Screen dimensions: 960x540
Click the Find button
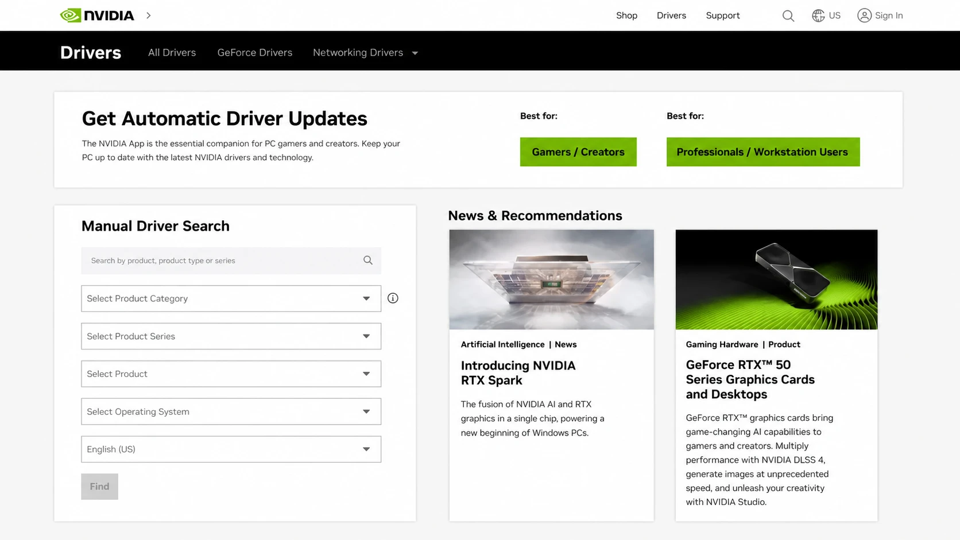[x=99, y=487]
